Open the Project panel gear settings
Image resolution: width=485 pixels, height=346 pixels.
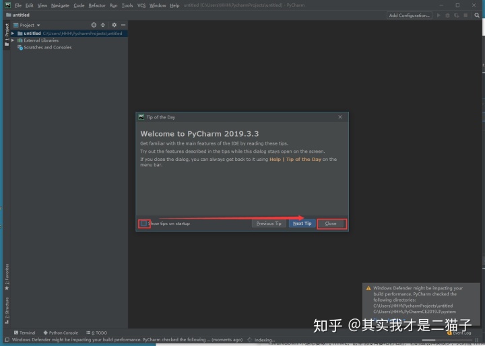tap(114, 25)
